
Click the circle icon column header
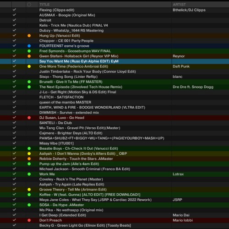tap(29, 5)
